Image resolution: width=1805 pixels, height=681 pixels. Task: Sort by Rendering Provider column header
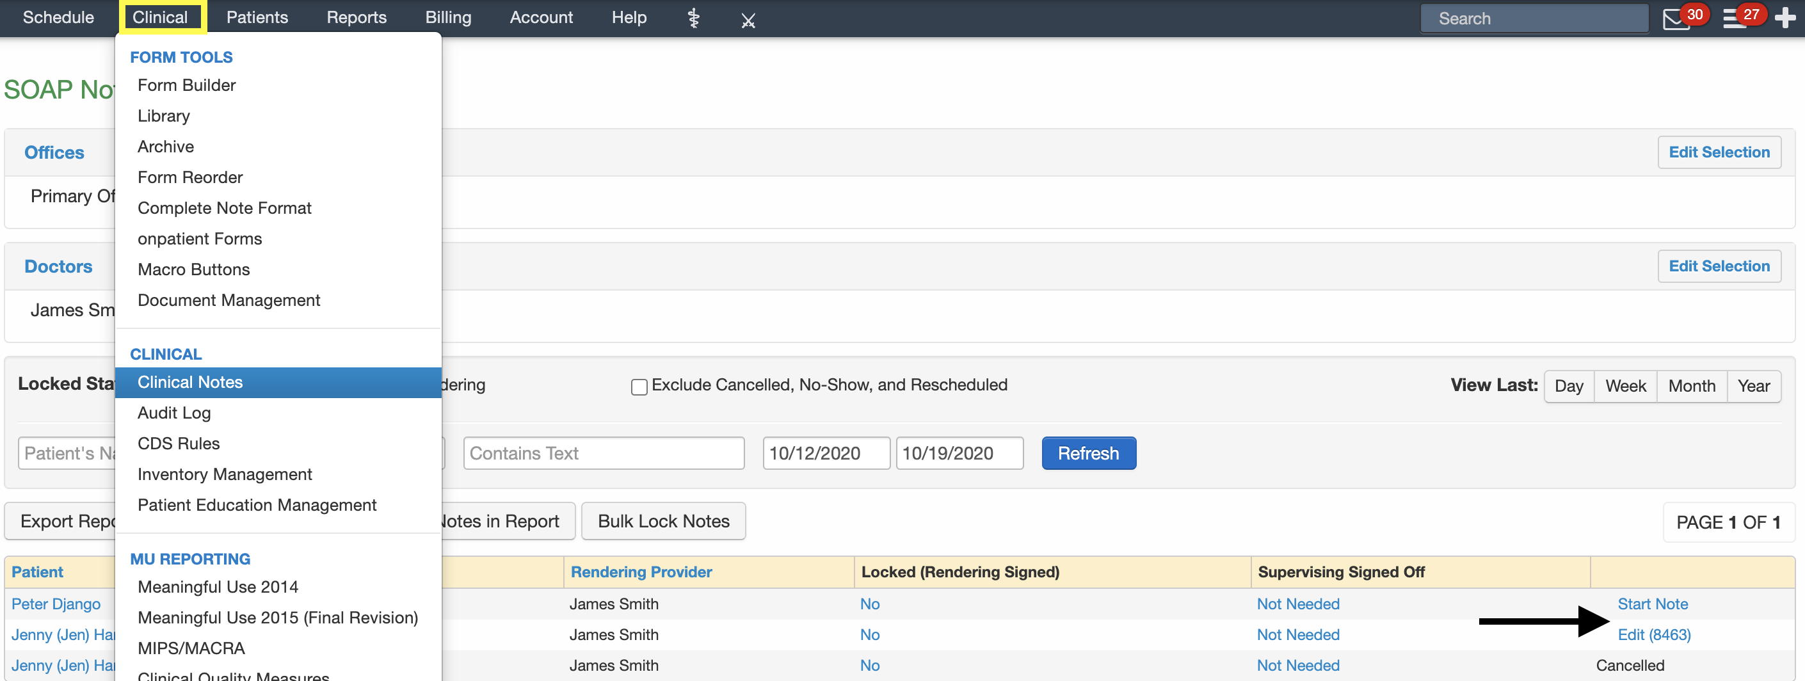click(641, 572)
